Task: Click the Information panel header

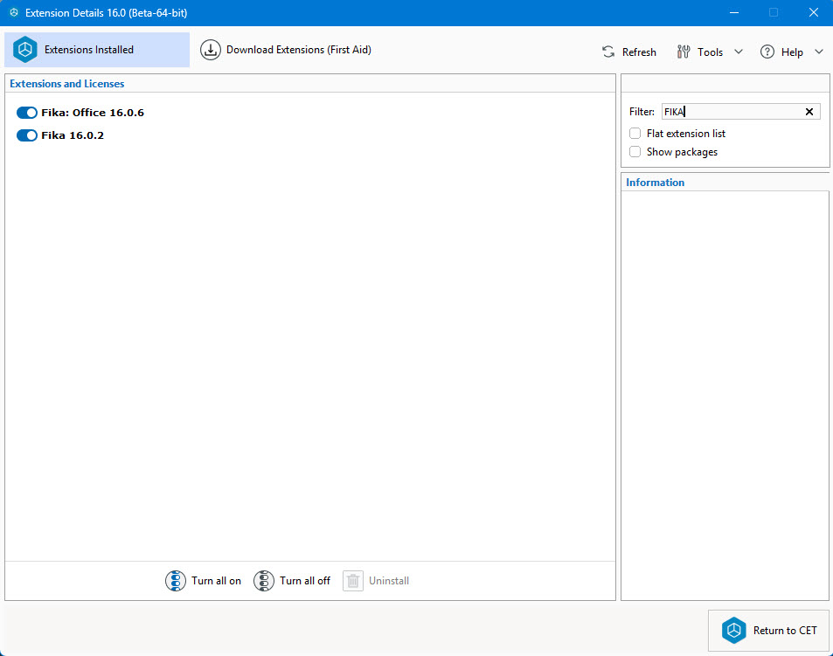Action: 655,182
